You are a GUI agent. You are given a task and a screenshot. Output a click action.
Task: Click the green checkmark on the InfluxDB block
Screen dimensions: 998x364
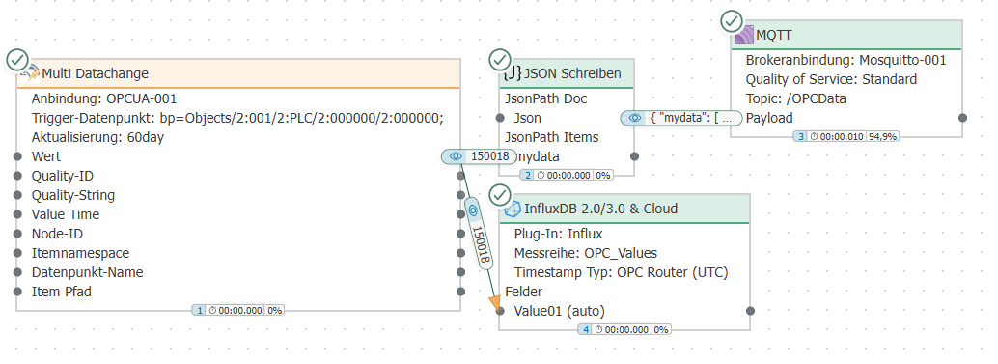500,195
